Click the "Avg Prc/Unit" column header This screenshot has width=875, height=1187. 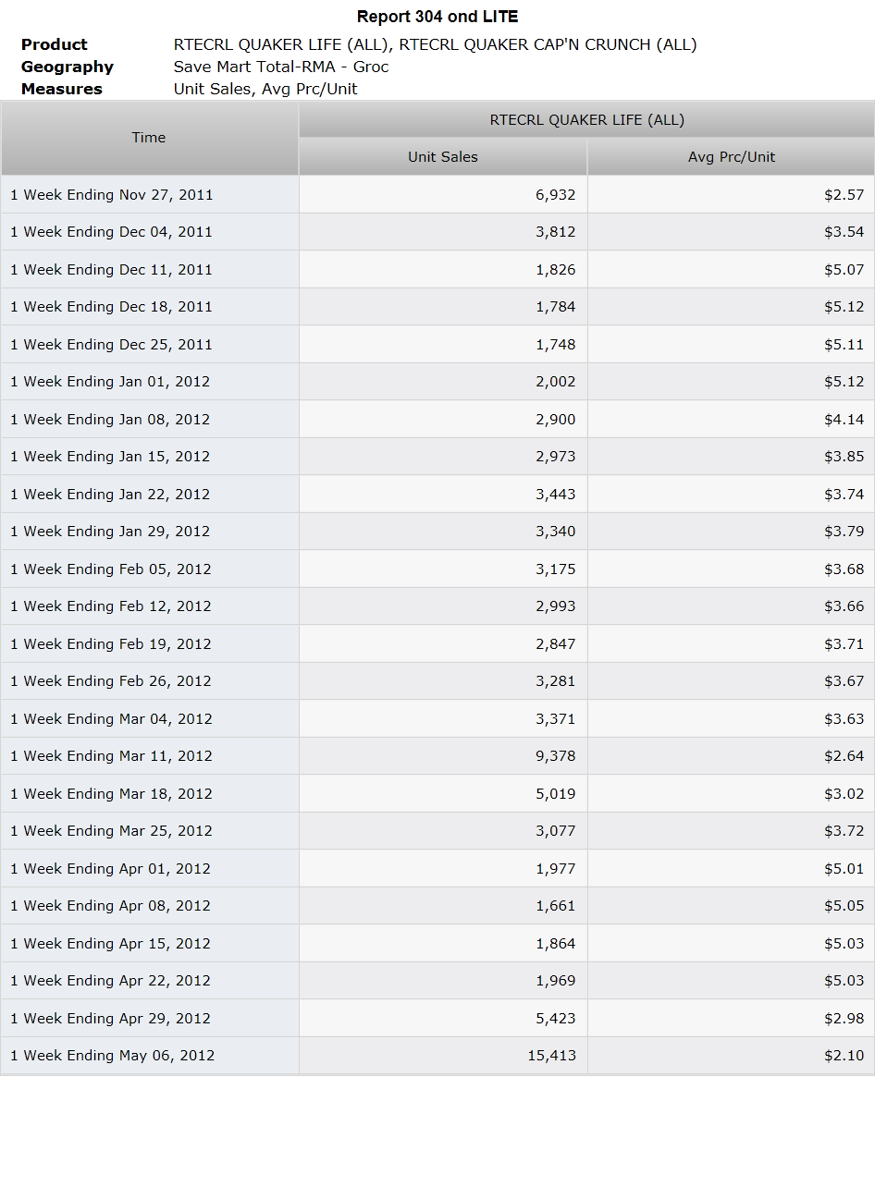(731, 157)
